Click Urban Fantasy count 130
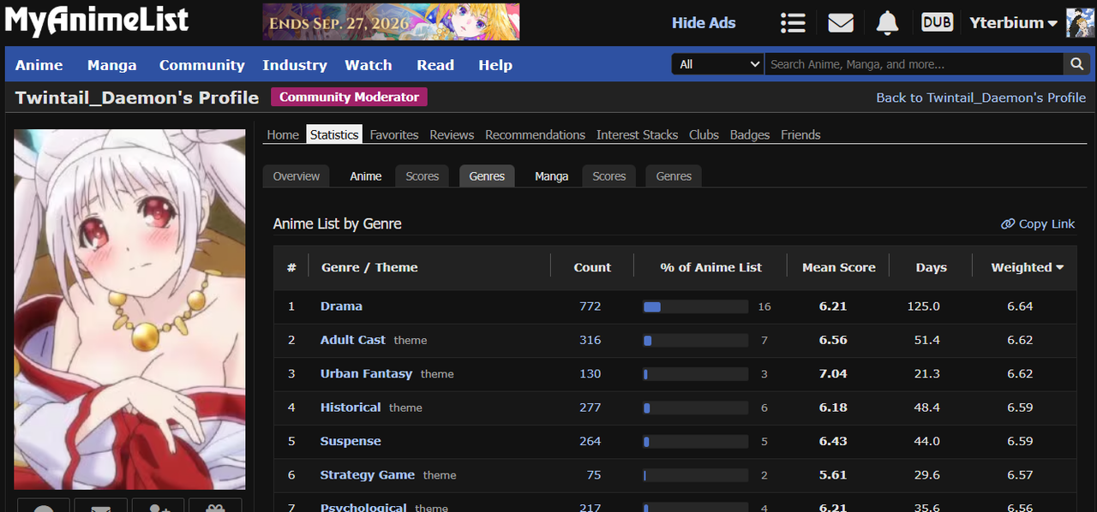This screenshot has height=512, width=1097. coord(590,373)
